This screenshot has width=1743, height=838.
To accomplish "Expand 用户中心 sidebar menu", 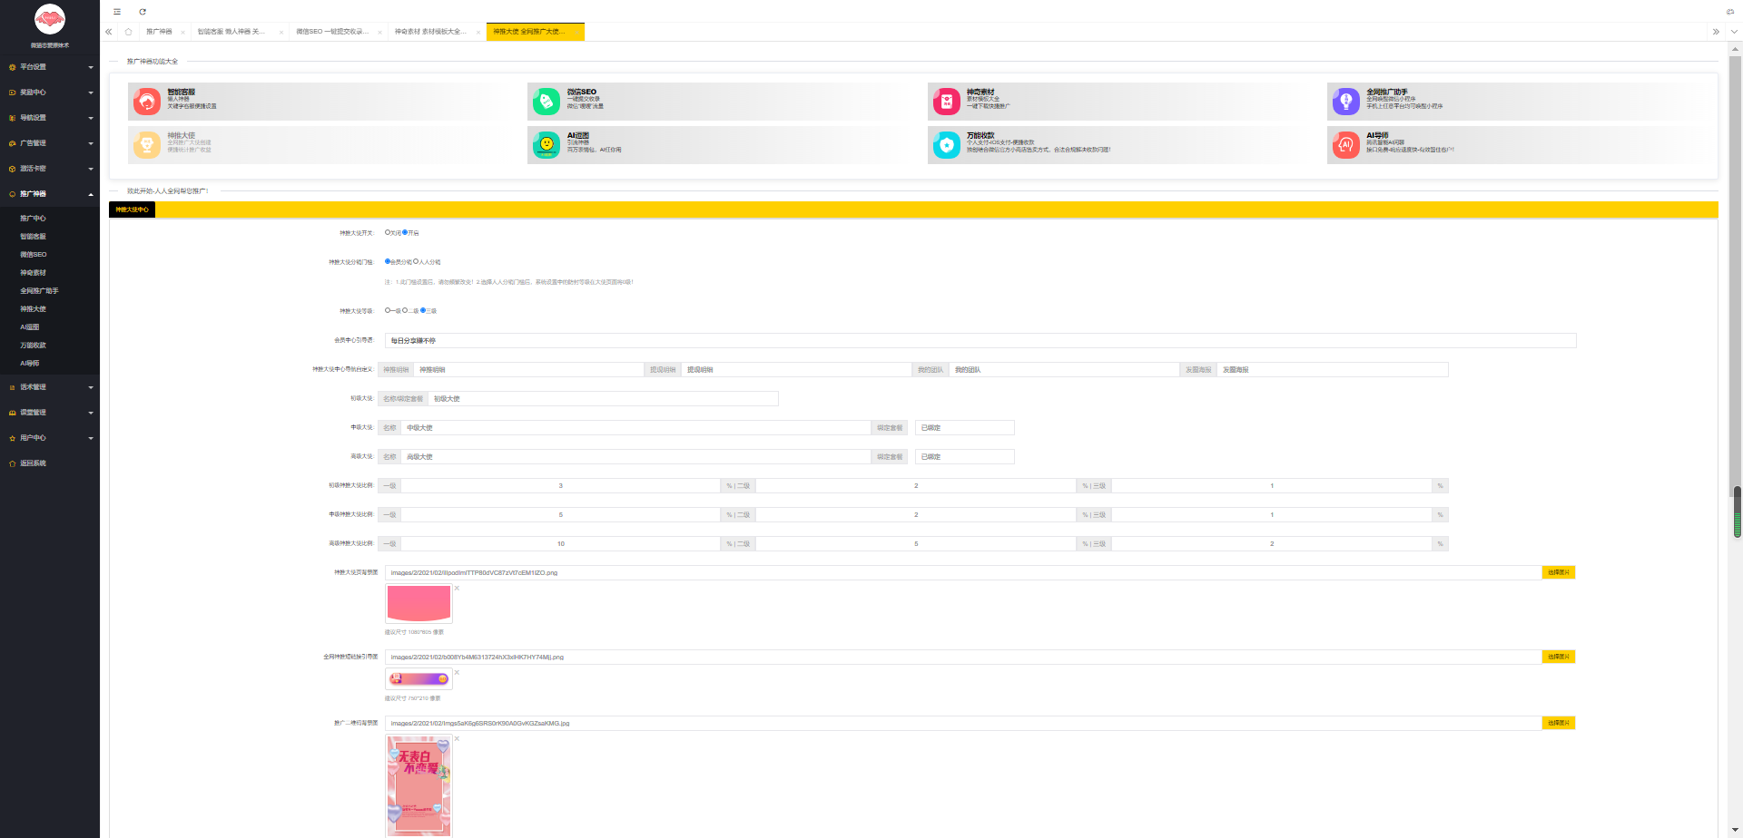I will pos(91,438).
